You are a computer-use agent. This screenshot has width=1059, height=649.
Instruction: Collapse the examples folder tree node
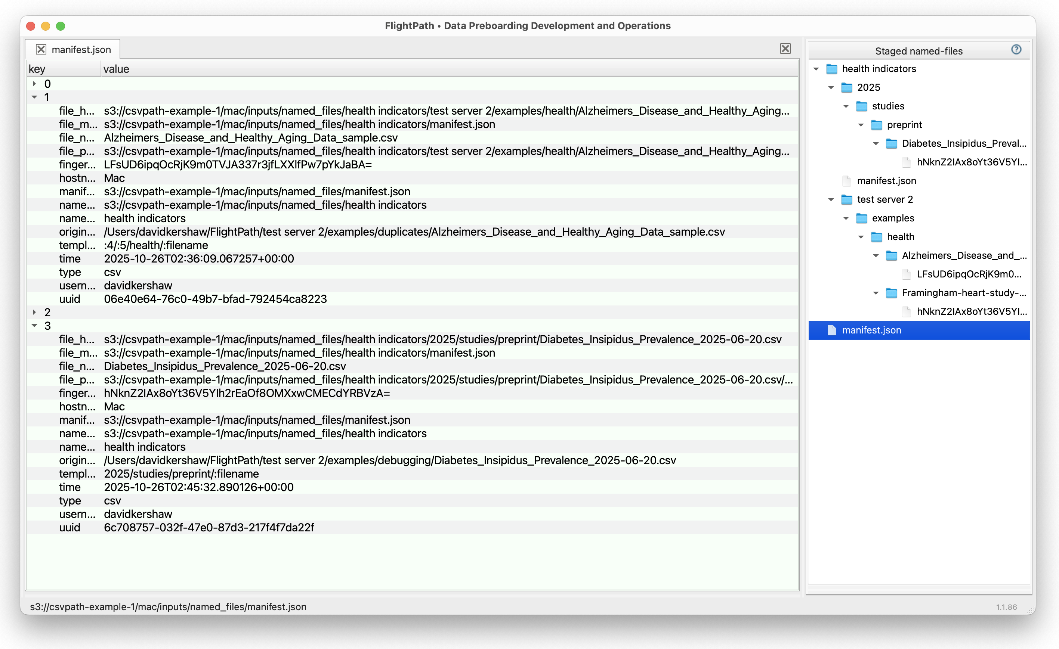(846, 218)
